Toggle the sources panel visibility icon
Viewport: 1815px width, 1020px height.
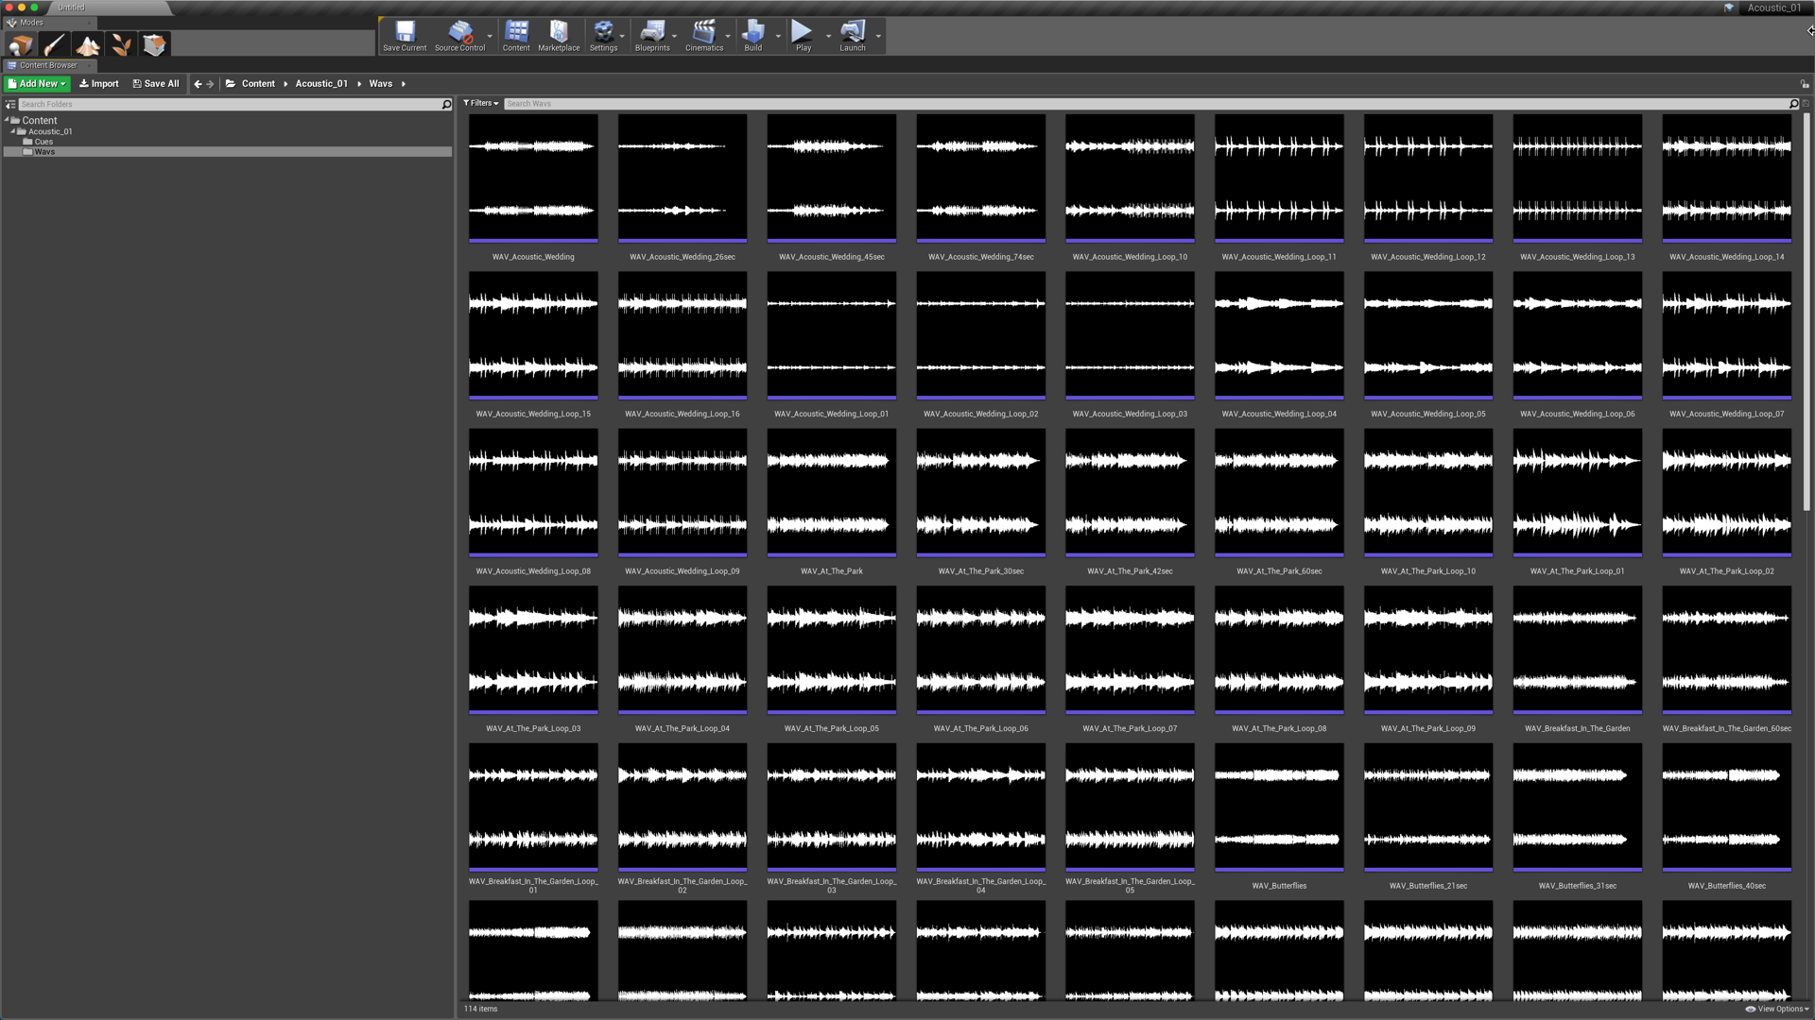pos(10,105)
